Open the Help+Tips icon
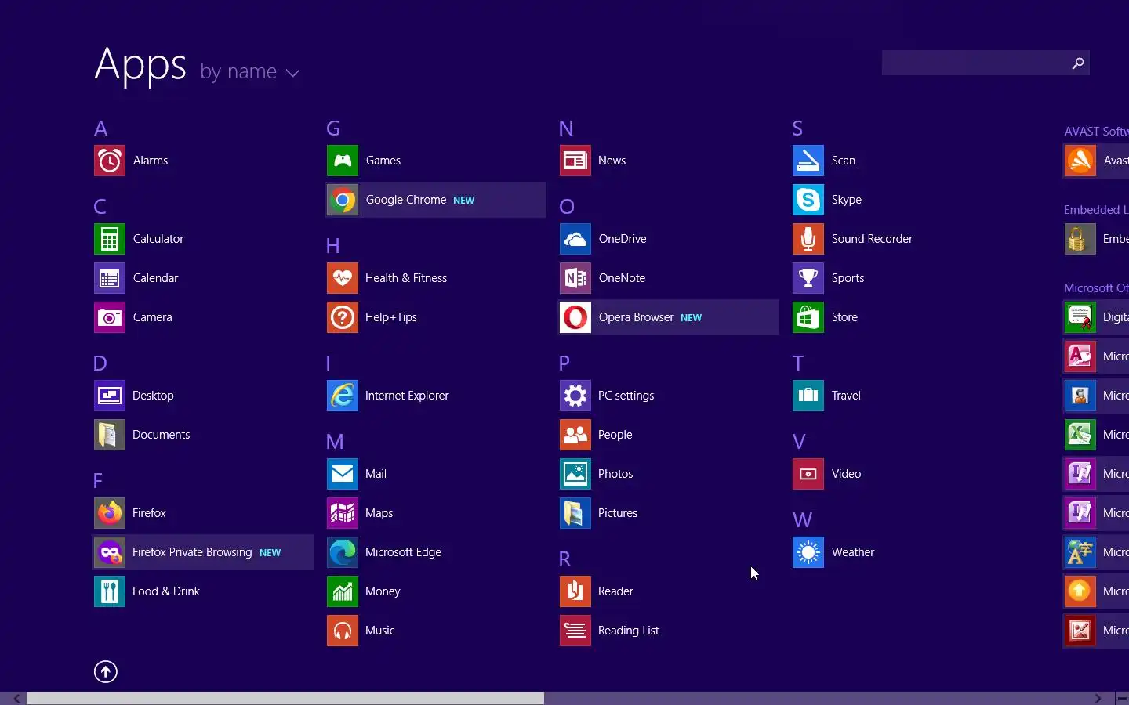The height and width of the screenshot is (705, 1129). (343, 317)
